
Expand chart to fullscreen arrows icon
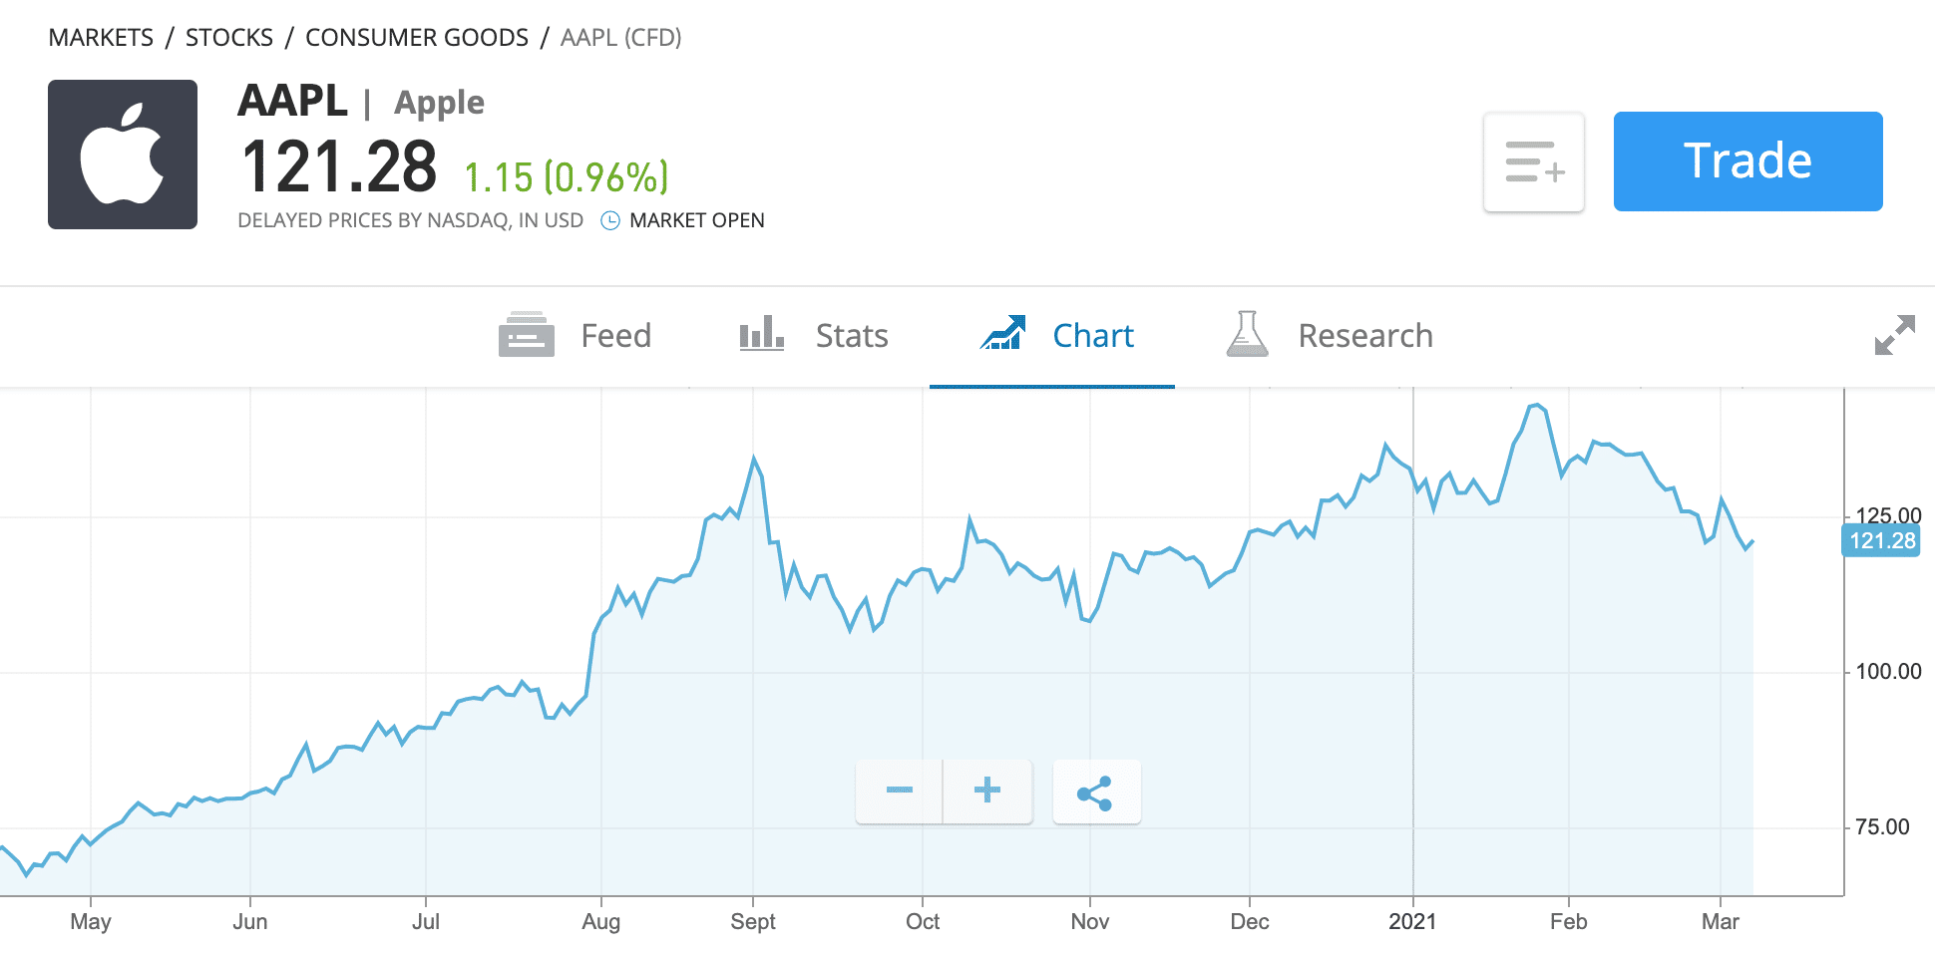tap(1894, 335)
